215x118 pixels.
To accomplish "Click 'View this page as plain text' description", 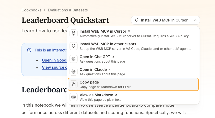I will pos(100,100).
